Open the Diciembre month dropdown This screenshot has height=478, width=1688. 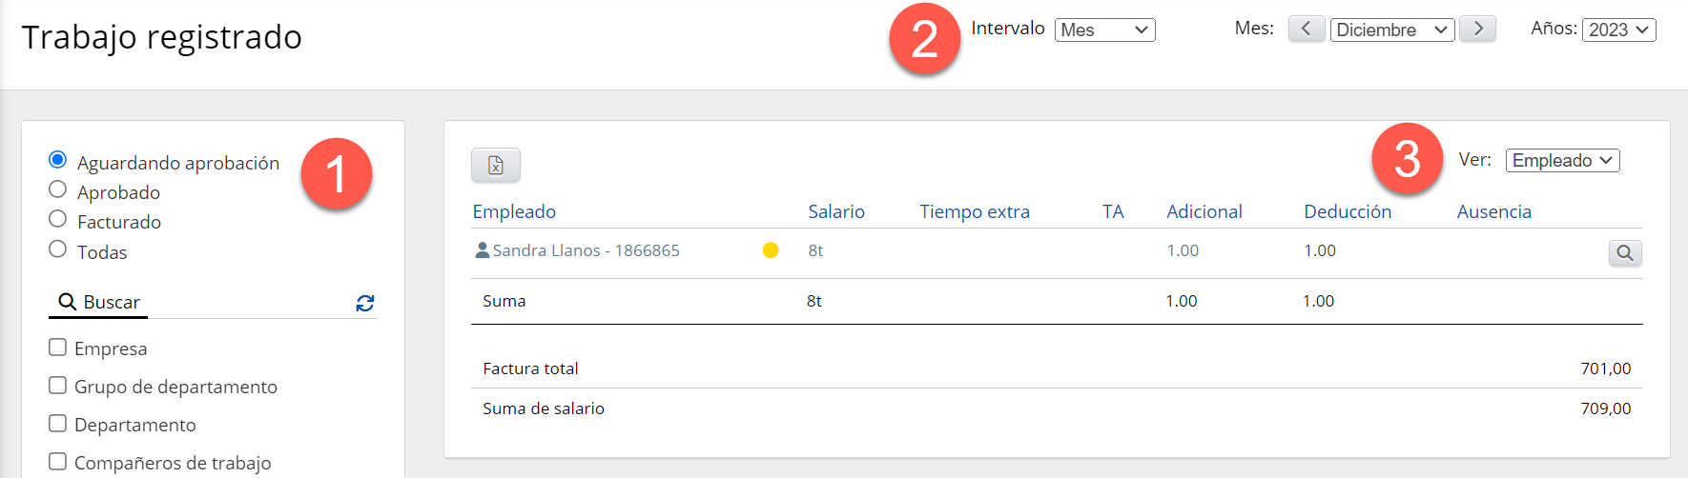(x=1392, y=30)
